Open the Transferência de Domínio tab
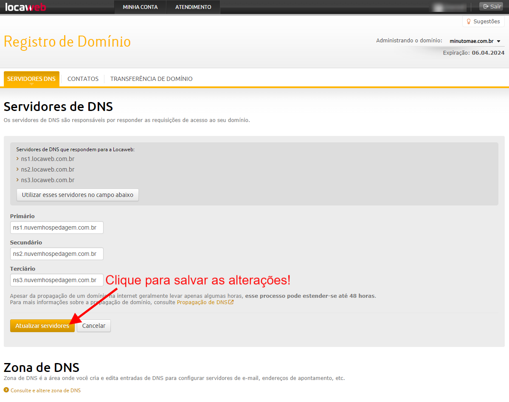 point(151,79)
